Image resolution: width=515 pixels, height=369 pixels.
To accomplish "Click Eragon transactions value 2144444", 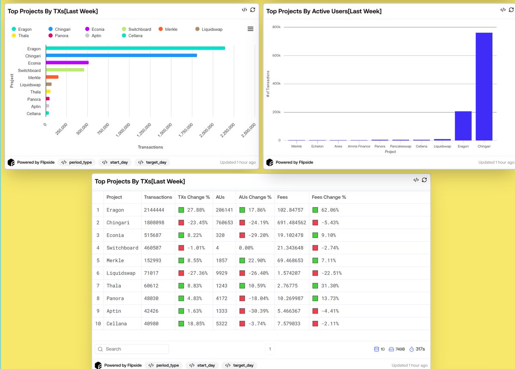I will pos(158,210).
